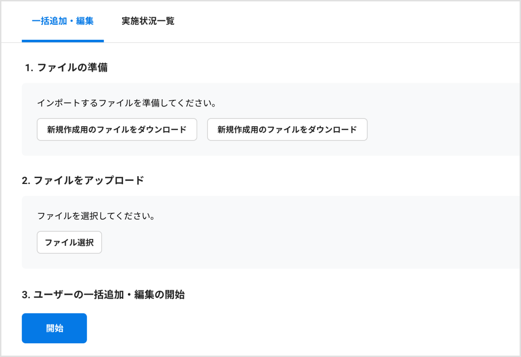Viewport: 521px width, 357px height.
Task: Download template using second download button
Action: [x=287, y=130]
